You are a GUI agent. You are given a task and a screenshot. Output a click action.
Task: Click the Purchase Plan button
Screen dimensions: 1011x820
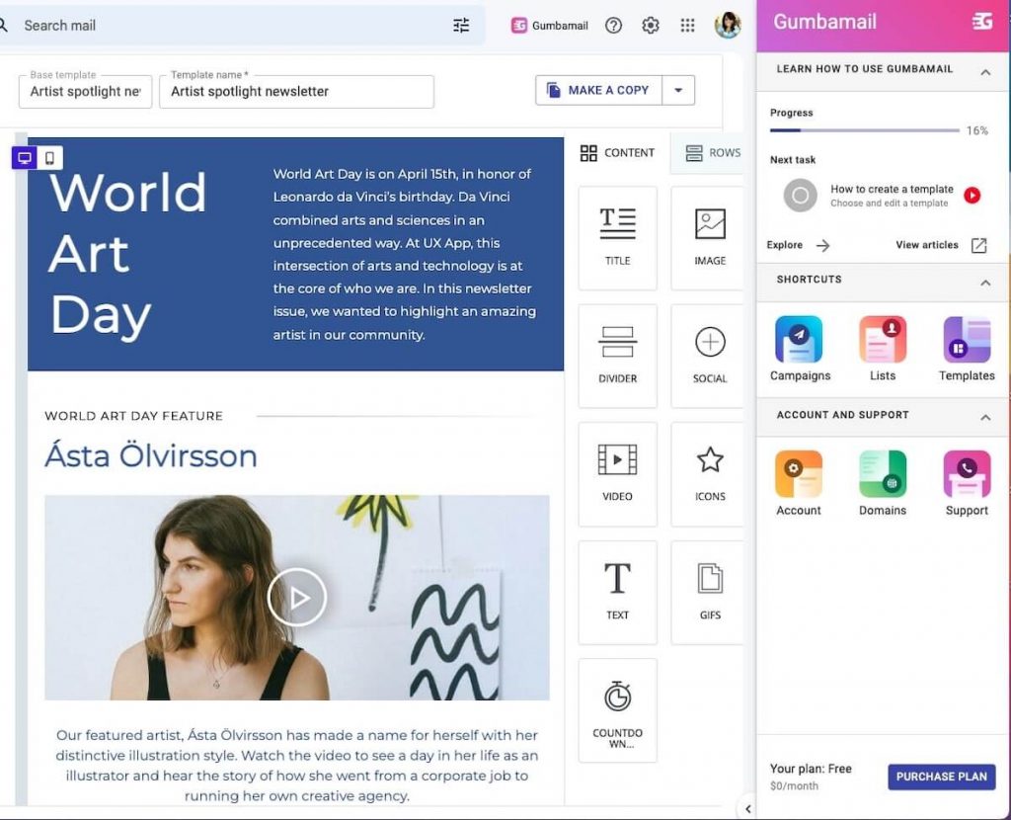pos(940,777)
